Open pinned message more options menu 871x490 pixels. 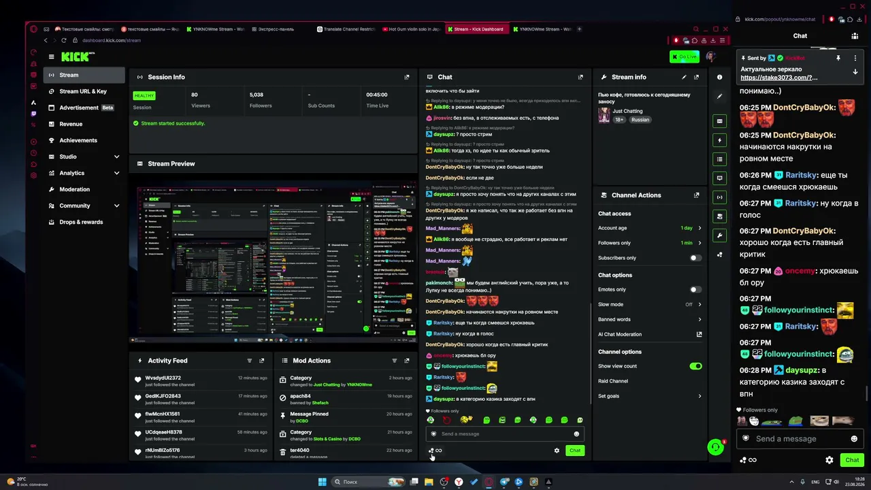click(855, 59)
